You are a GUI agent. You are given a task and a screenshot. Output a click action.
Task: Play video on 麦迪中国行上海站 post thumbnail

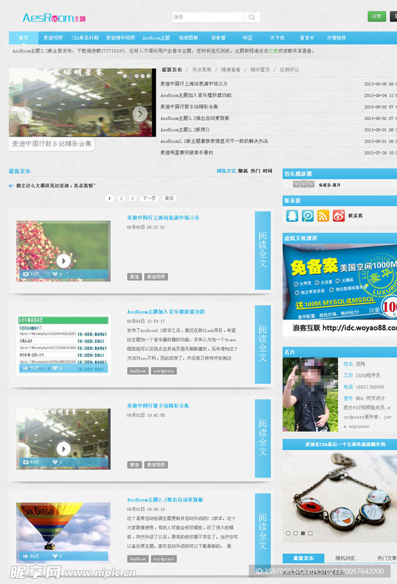(x=63, y=261)
